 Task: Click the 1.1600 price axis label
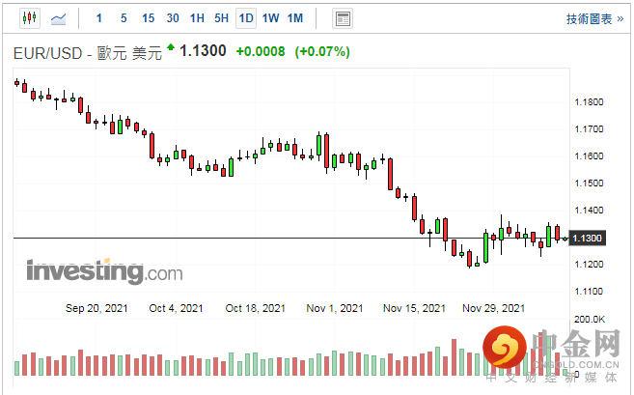point(589,156)
